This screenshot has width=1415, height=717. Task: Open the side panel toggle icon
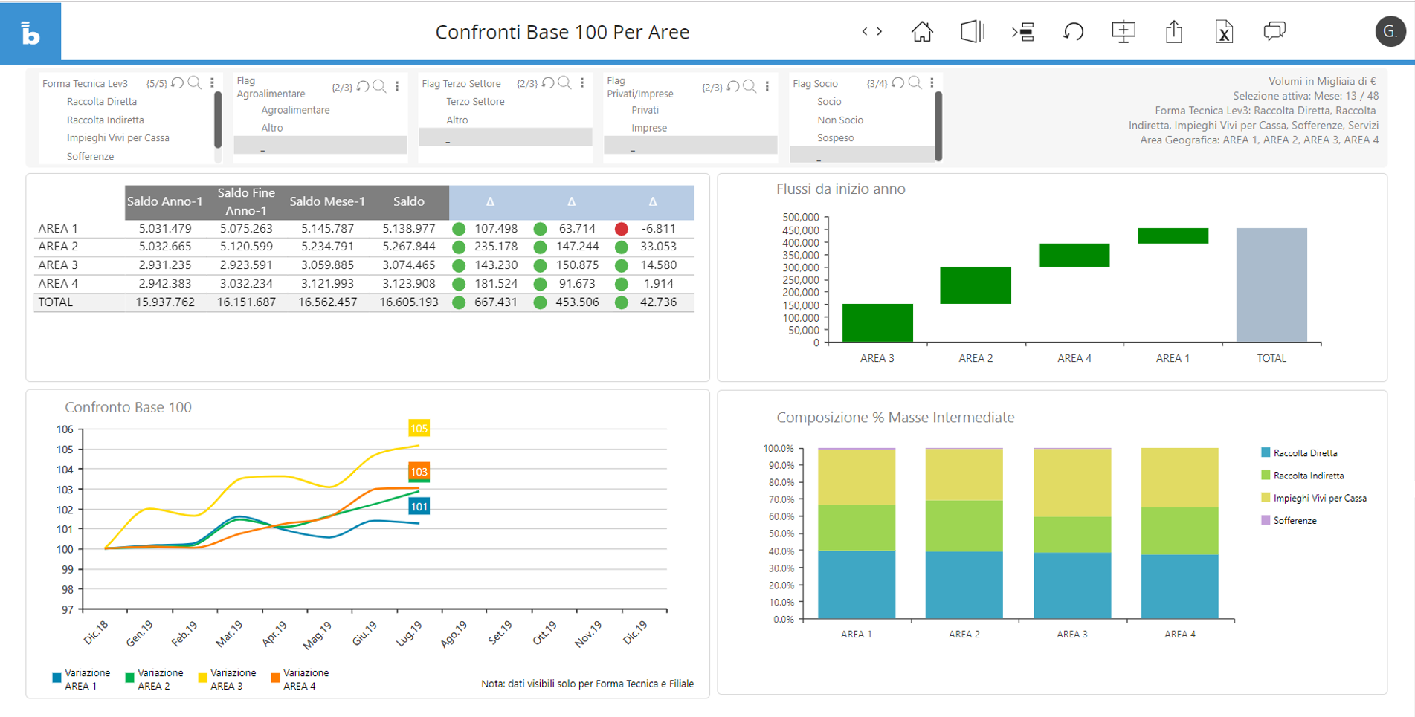pos(972,32)
